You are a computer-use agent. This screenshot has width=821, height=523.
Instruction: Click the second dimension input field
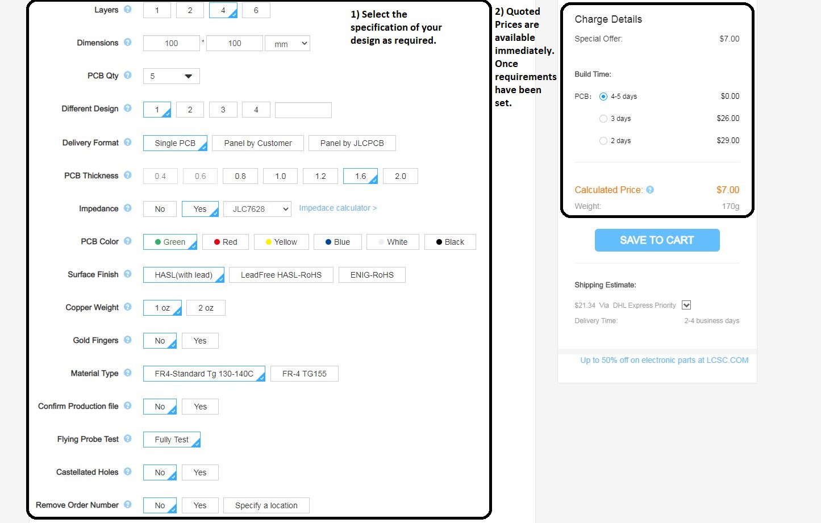coord(235,43)
